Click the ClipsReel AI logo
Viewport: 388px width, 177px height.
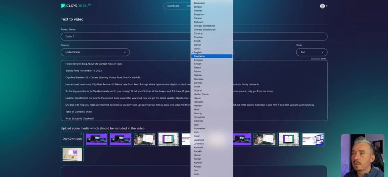(x=75, y=6)
